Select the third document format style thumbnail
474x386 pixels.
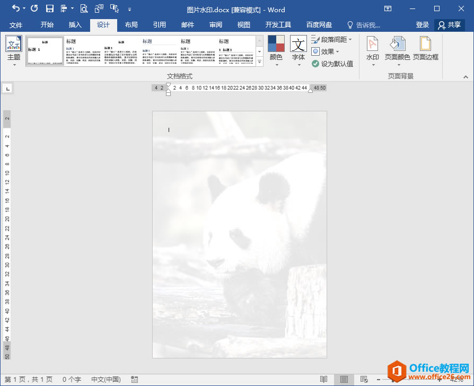[x=121, y=51]
